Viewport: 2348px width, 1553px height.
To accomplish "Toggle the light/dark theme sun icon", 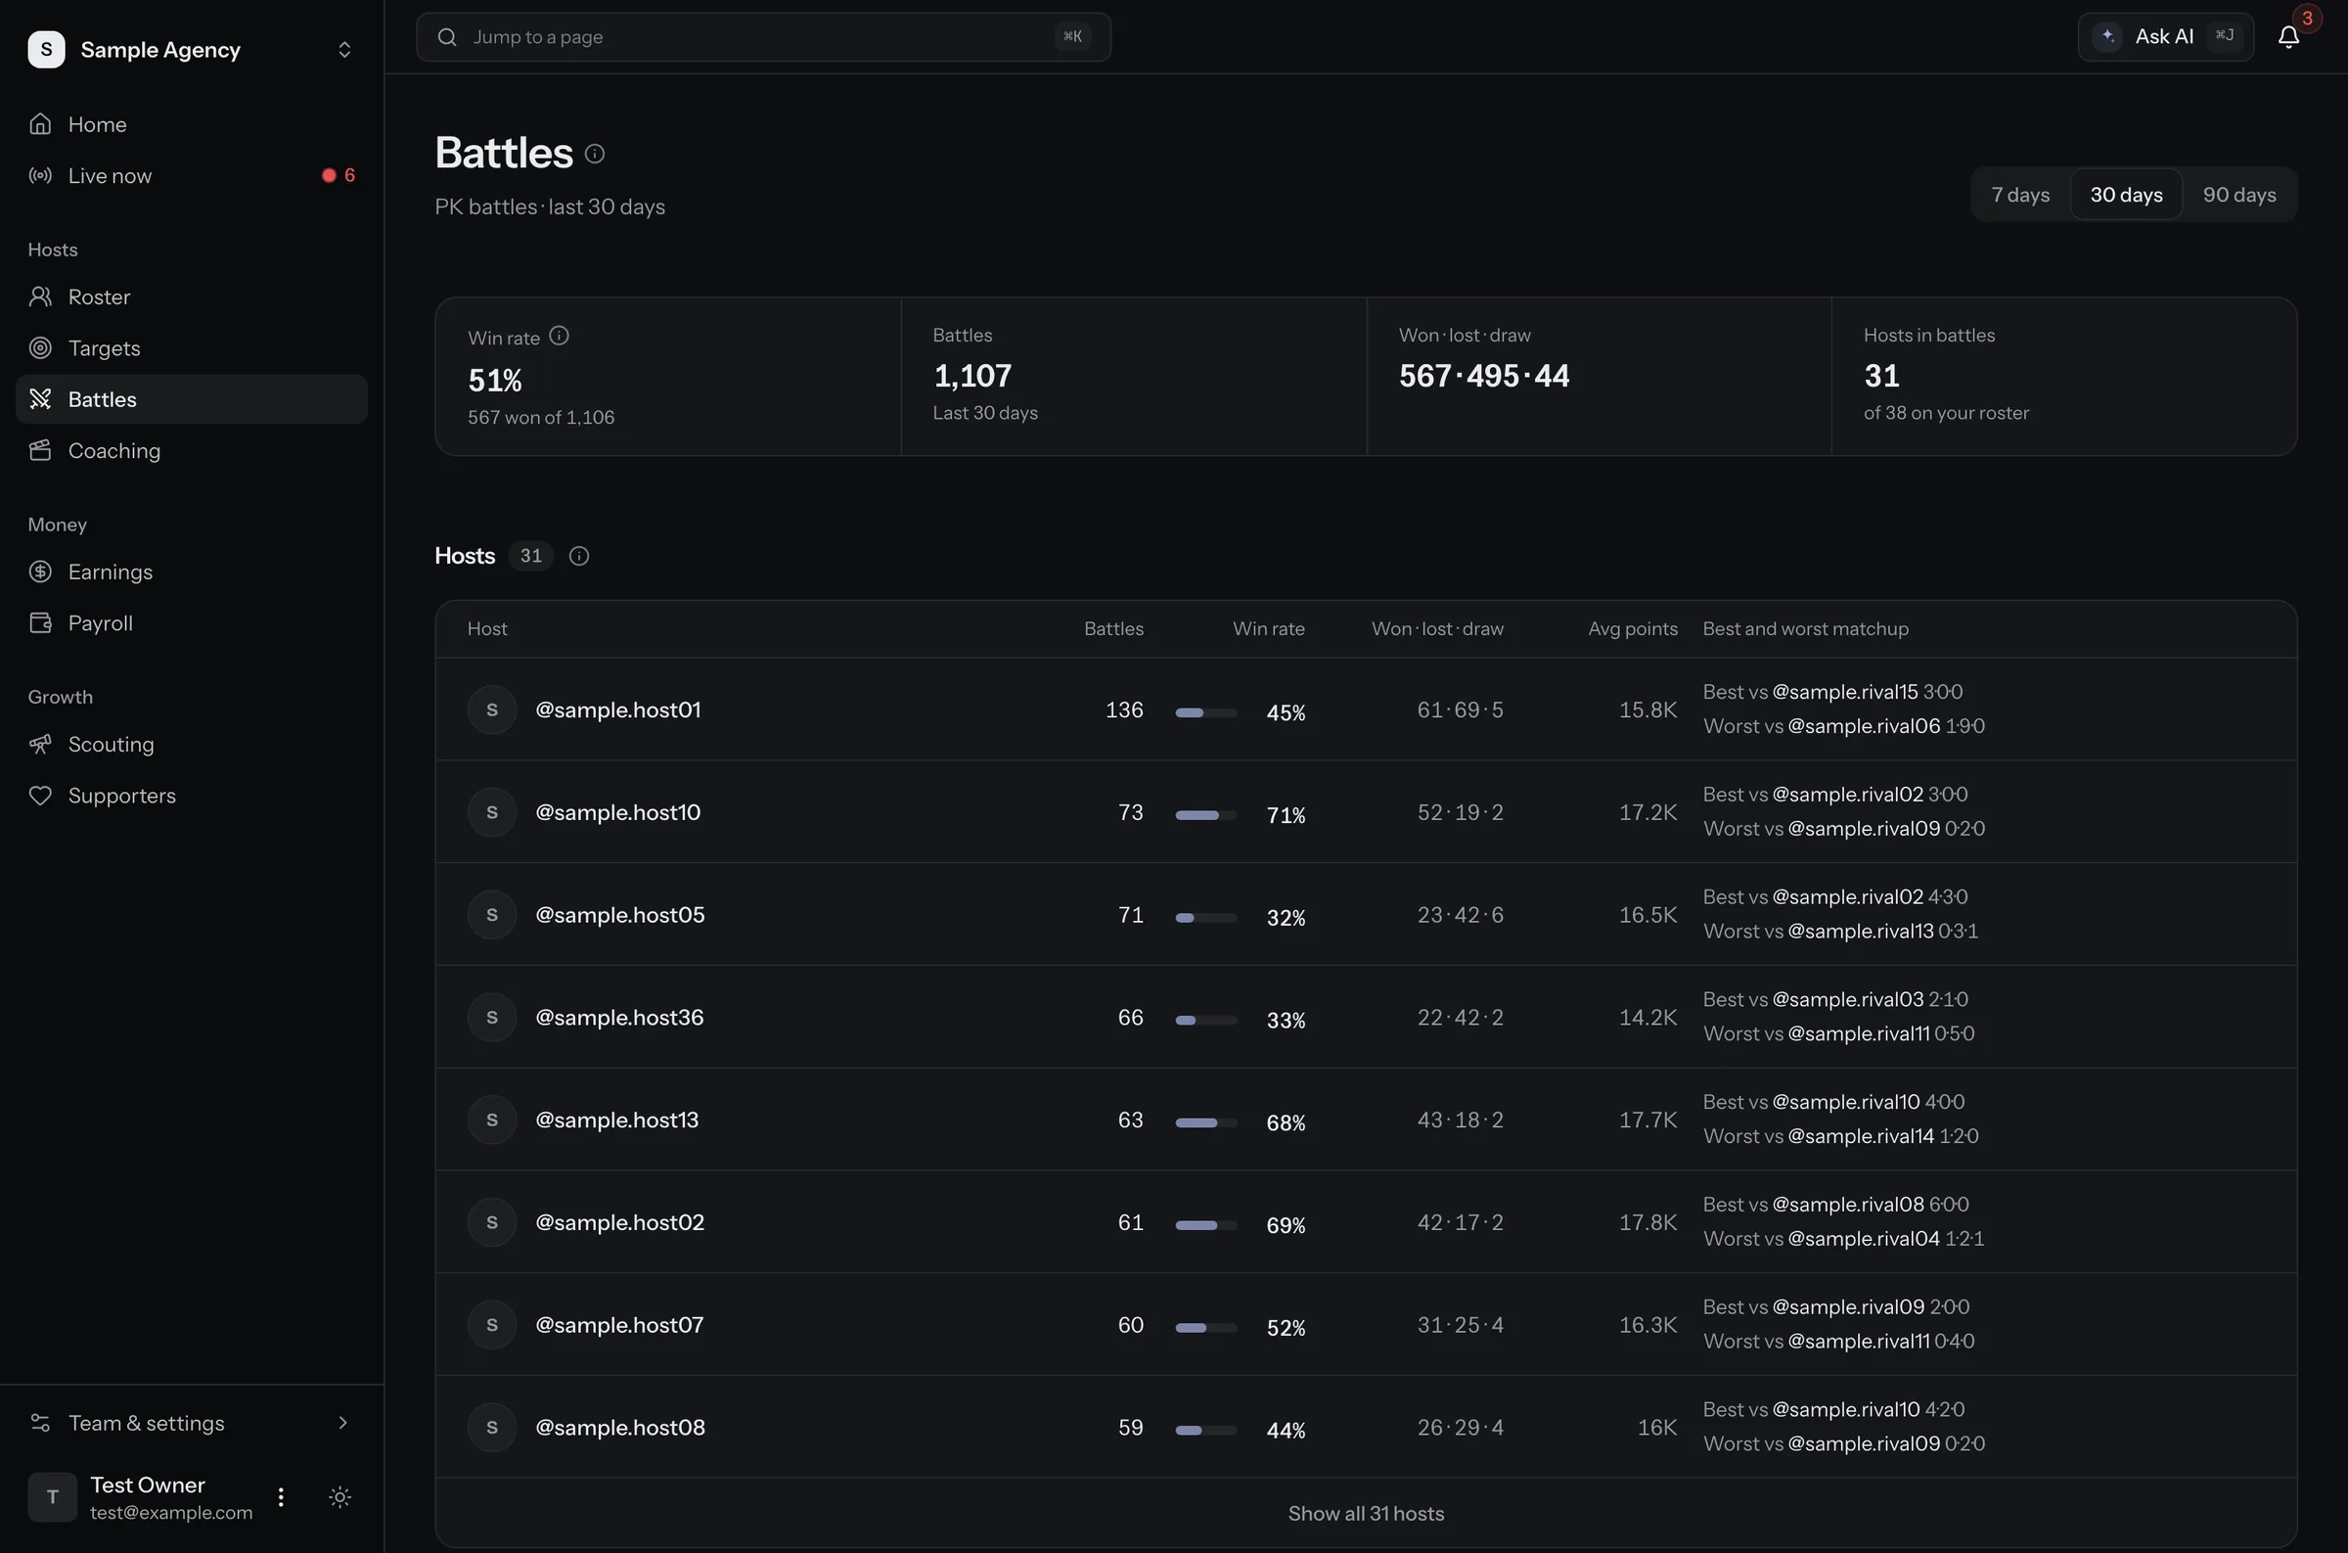I will coord(339,1496).
